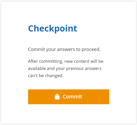The image size is (137, 125).
Task: Click the left edge of the Commit button
Action: 30,97
